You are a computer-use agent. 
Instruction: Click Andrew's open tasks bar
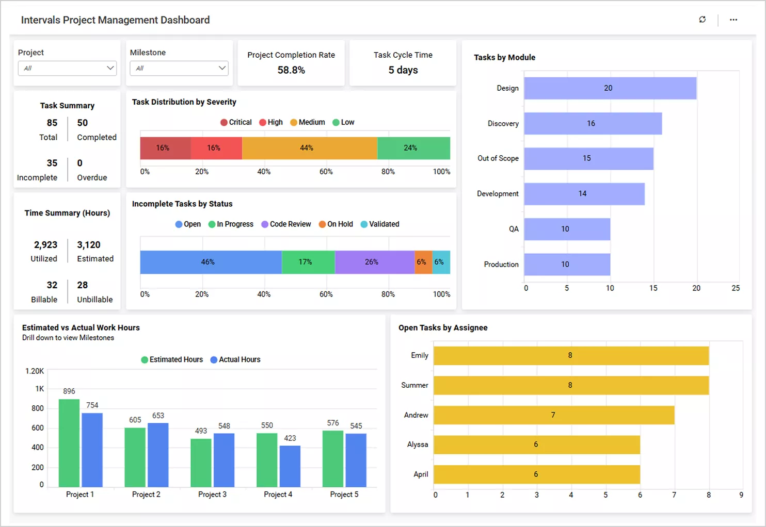554,415
